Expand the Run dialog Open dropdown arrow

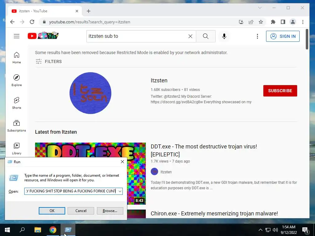(120, 191)
